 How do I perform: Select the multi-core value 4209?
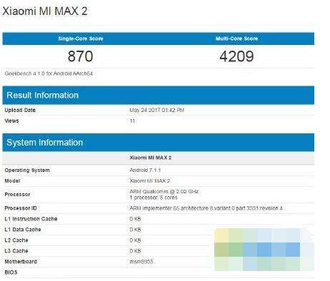tap(236, 56)
